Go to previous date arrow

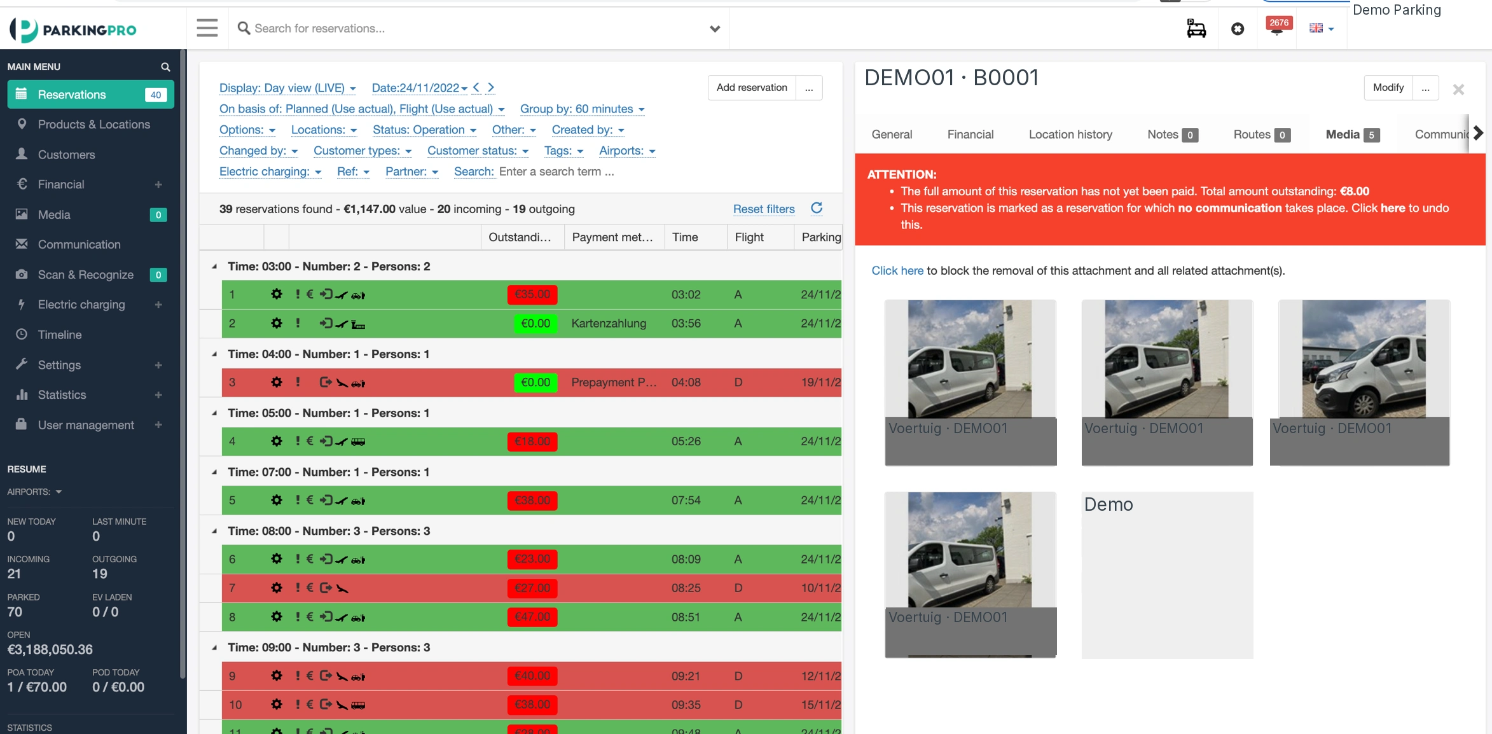point(476,87)
